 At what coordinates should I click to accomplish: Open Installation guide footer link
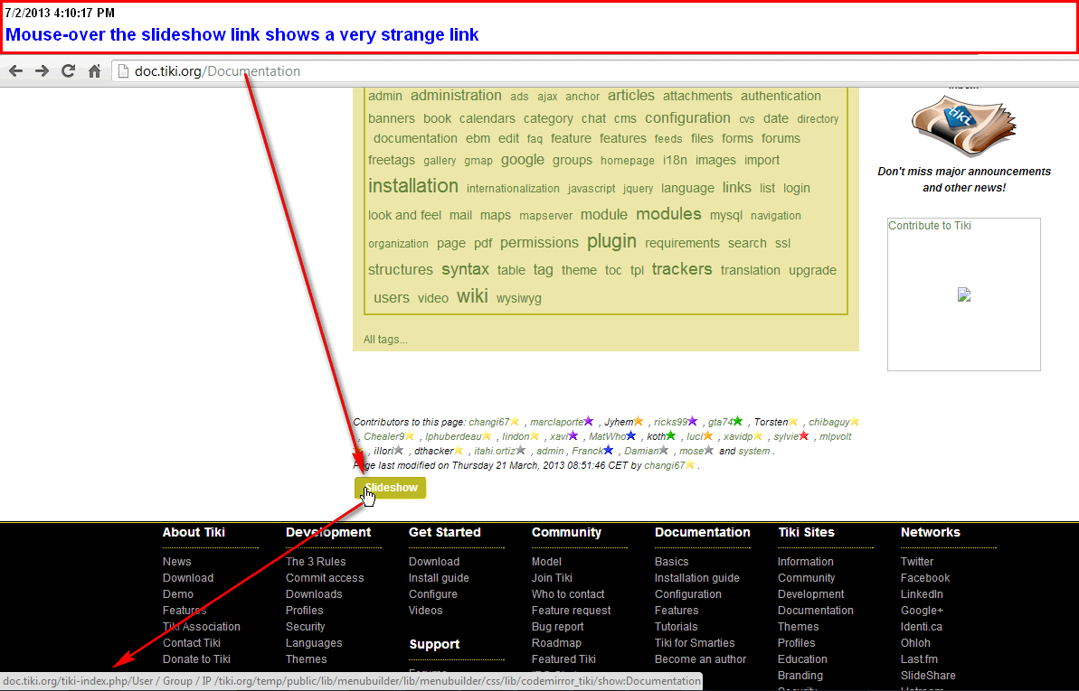(x=697, y=578)
